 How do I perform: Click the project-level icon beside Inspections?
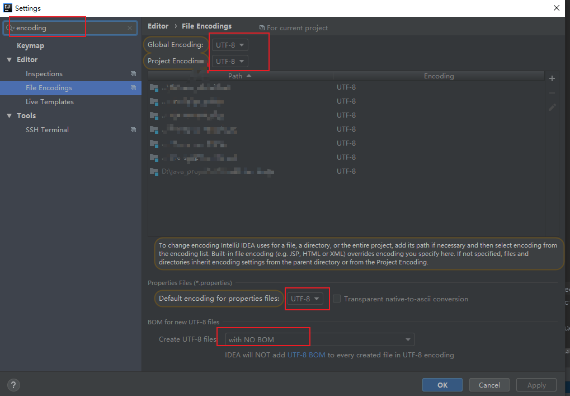[x=134, y=74]
